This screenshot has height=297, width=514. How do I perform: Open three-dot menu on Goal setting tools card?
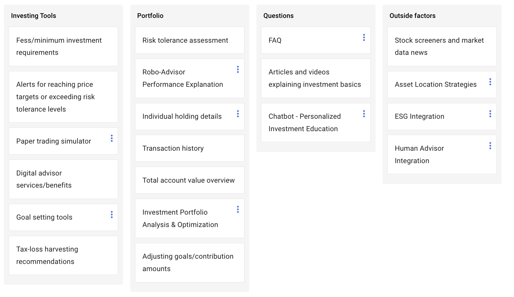point(112,215)
